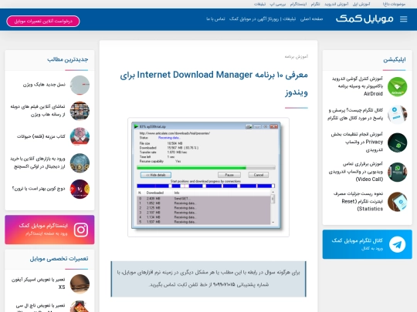Select آموزش اپل in top bar
The height and width of the screenshot is (312, 417).
[x=361, y=4]
